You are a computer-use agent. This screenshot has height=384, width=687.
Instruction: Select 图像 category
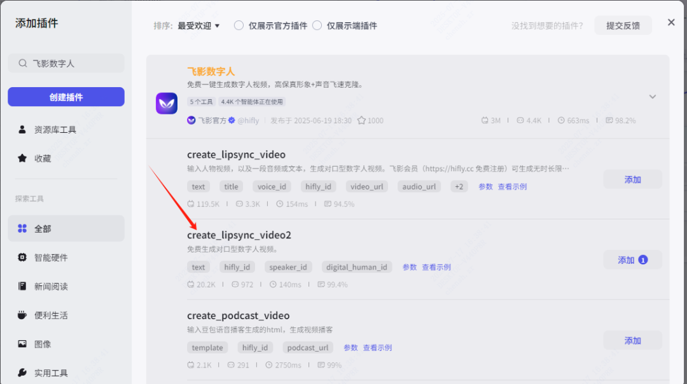(x=66, y=344)
